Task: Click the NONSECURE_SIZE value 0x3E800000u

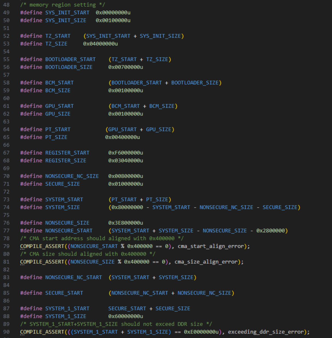Action: click(x=125, y=223)
